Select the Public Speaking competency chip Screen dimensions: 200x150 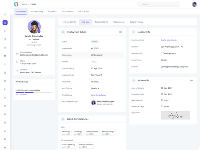coord(68,146)
